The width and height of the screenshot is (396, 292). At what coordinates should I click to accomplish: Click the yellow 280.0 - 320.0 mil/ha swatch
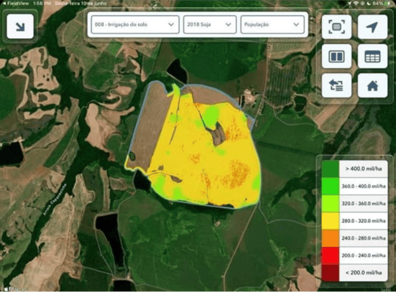[x=331, y=221]
